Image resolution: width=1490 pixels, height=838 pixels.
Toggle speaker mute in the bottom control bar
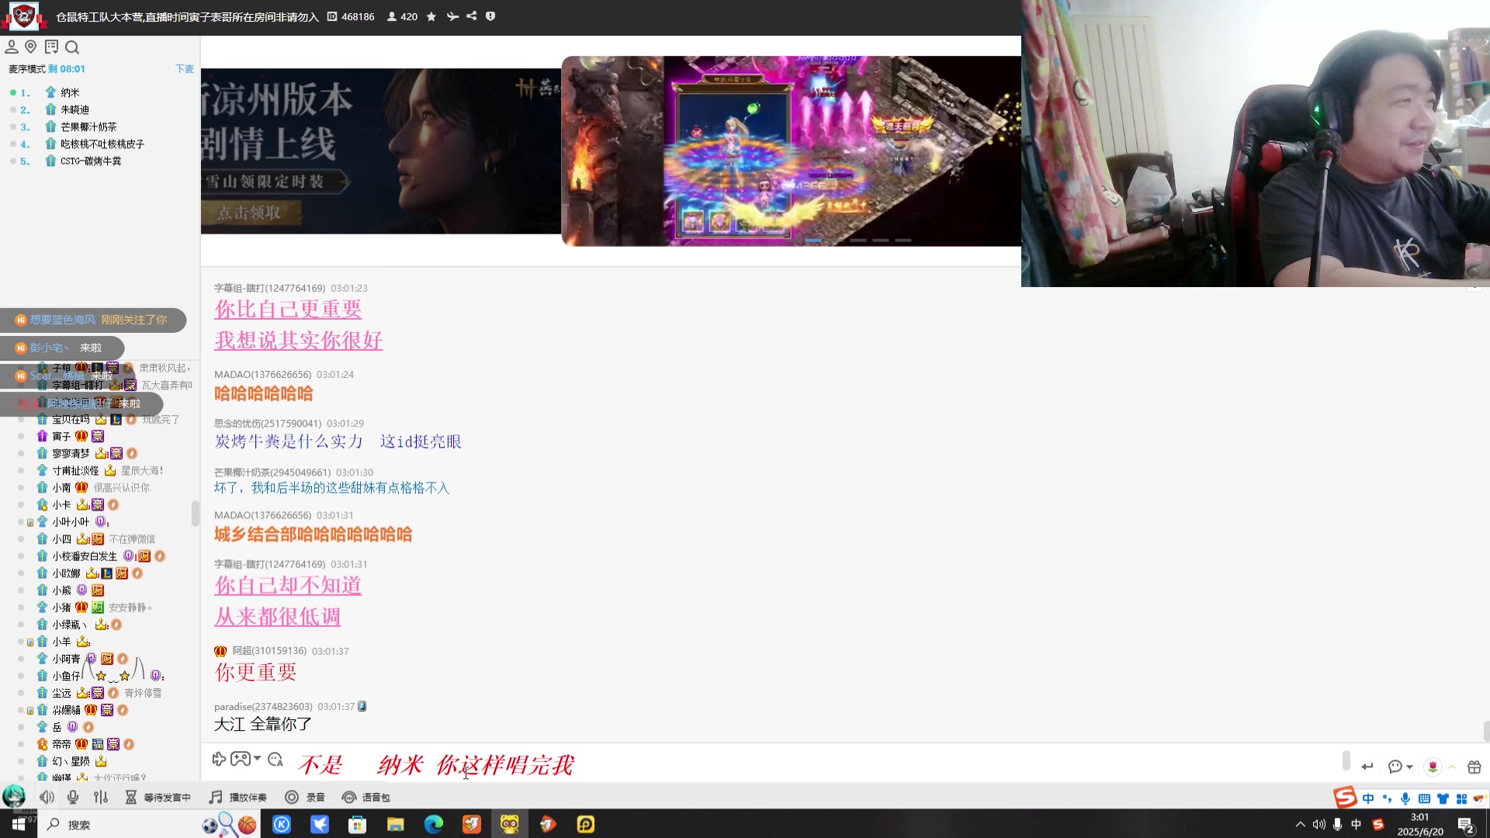point(47,797)
